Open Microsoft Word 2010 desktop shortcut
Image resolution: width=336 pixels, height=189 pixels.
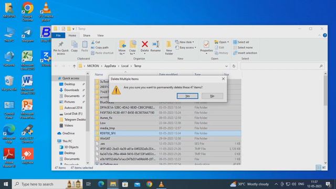(x=28, y=85)
